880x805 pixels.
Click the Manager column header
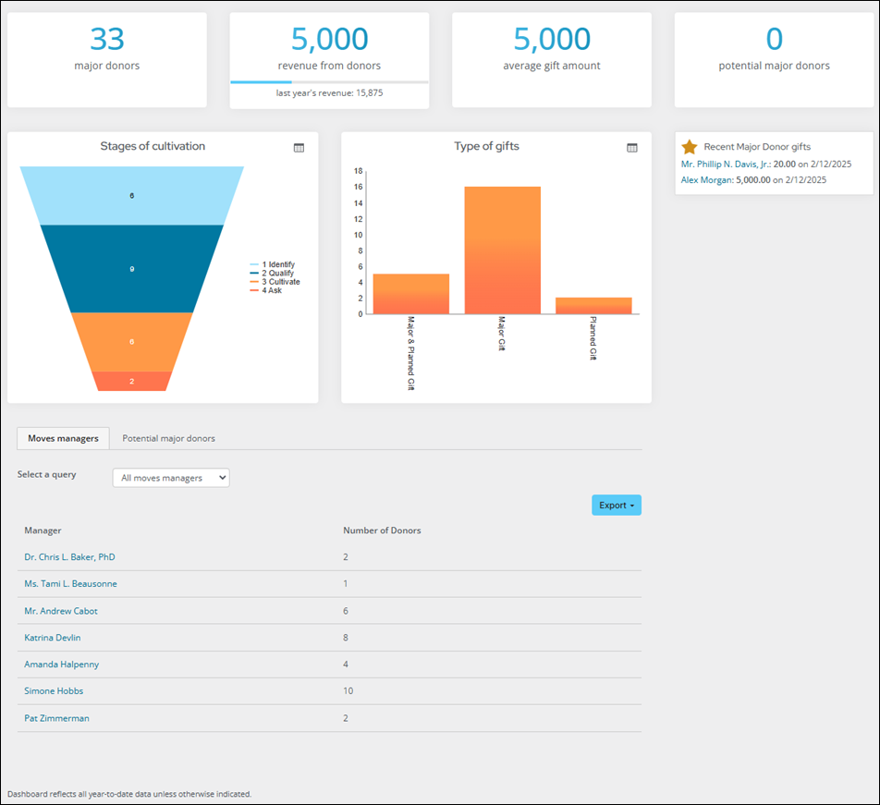click(x=43, y=531)
